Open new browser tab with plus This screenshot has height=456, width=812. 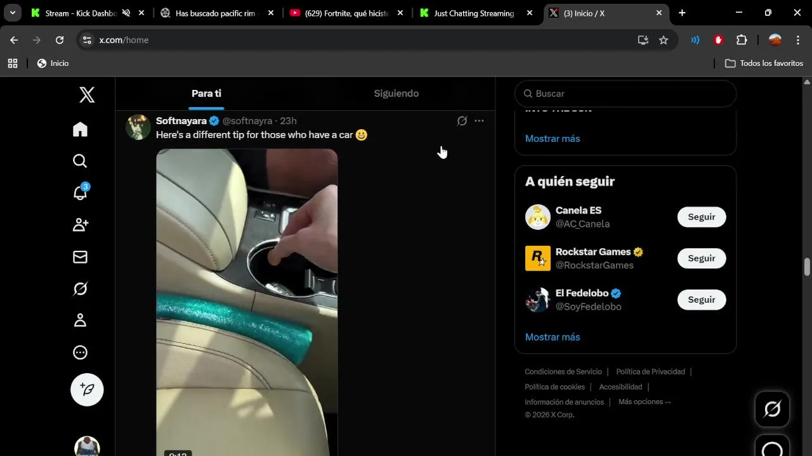coord(682,13)
